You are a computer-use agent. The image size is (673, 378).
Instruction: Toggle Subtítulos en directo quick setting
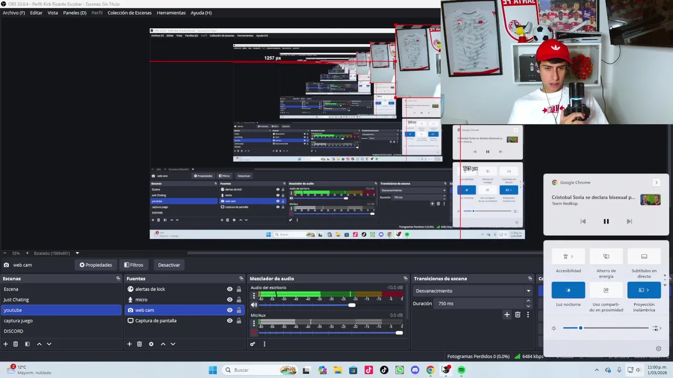(x=644, y=256)
